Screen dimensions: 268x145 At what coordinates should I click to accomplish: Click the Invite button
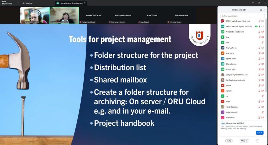(229, 141)
